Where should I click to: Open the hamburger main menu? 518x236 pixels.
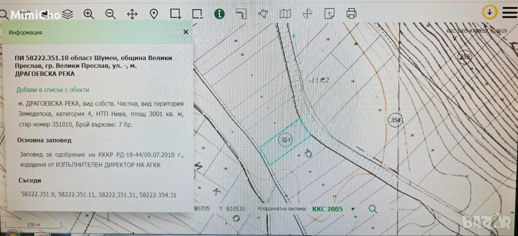[507, 12]
